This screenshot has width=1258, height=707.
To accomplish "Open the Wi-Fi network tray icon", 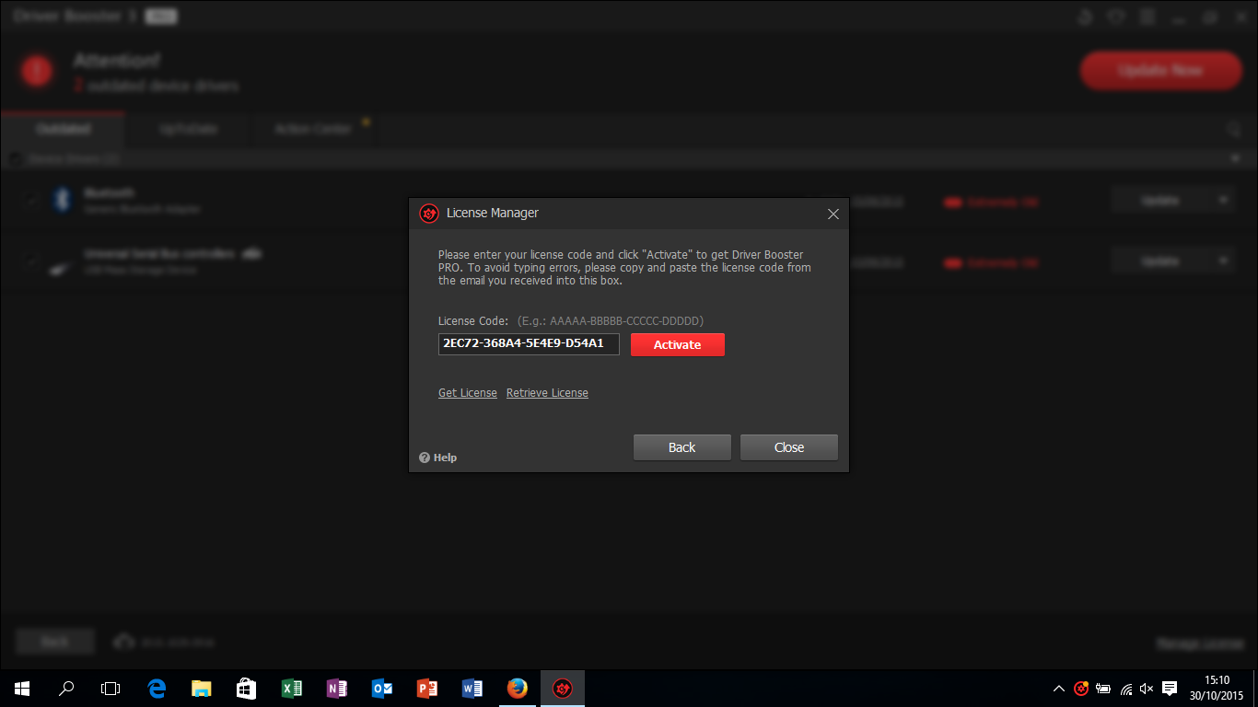I will point(1125,689).
